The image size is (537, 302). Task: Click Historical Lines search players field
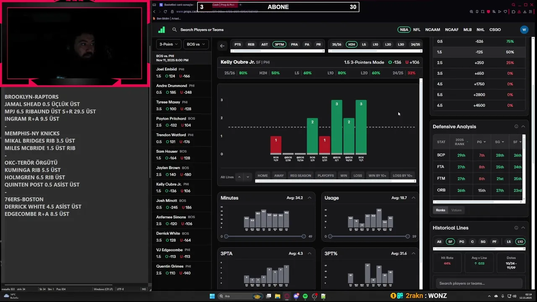(x=479, y=284)
